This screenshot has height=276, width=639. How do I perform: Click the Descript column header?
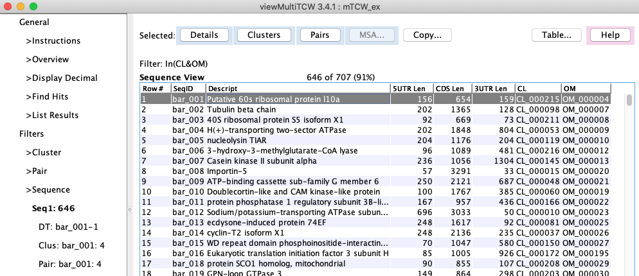pyautogui.click(x=298, y=88)
